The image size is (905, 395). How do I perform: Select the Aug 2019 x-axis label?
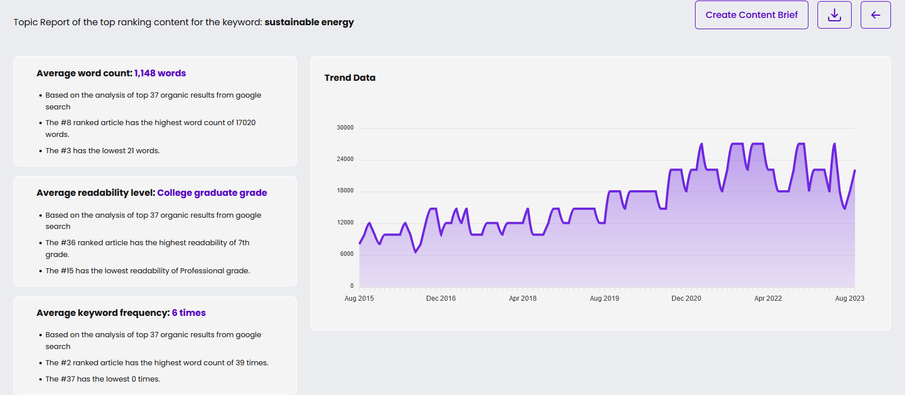click(604, 298)
